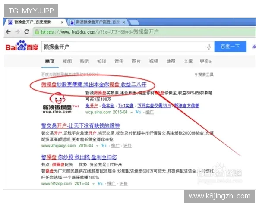
Task: Click the 新浪微操盘 logo thumbnail
Action: pyautogui.click(x=60, y=103)
